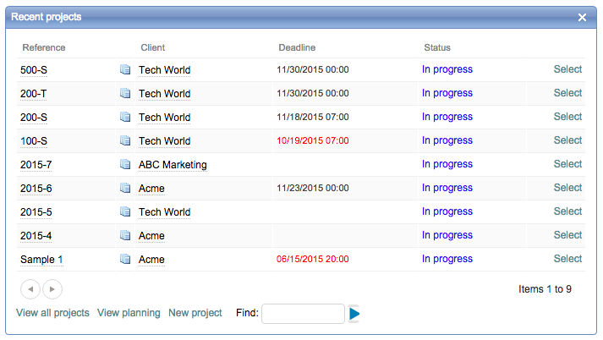Close the Recent projects dialog
The height and width of the screenshot is (340, 603).
582,17
